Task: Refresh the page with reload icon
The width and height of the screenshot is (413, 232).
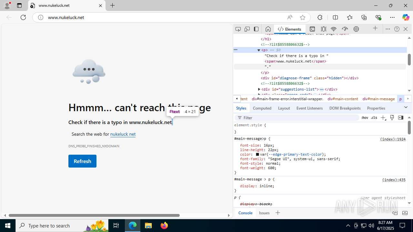Action: click(x=23, y=17)
